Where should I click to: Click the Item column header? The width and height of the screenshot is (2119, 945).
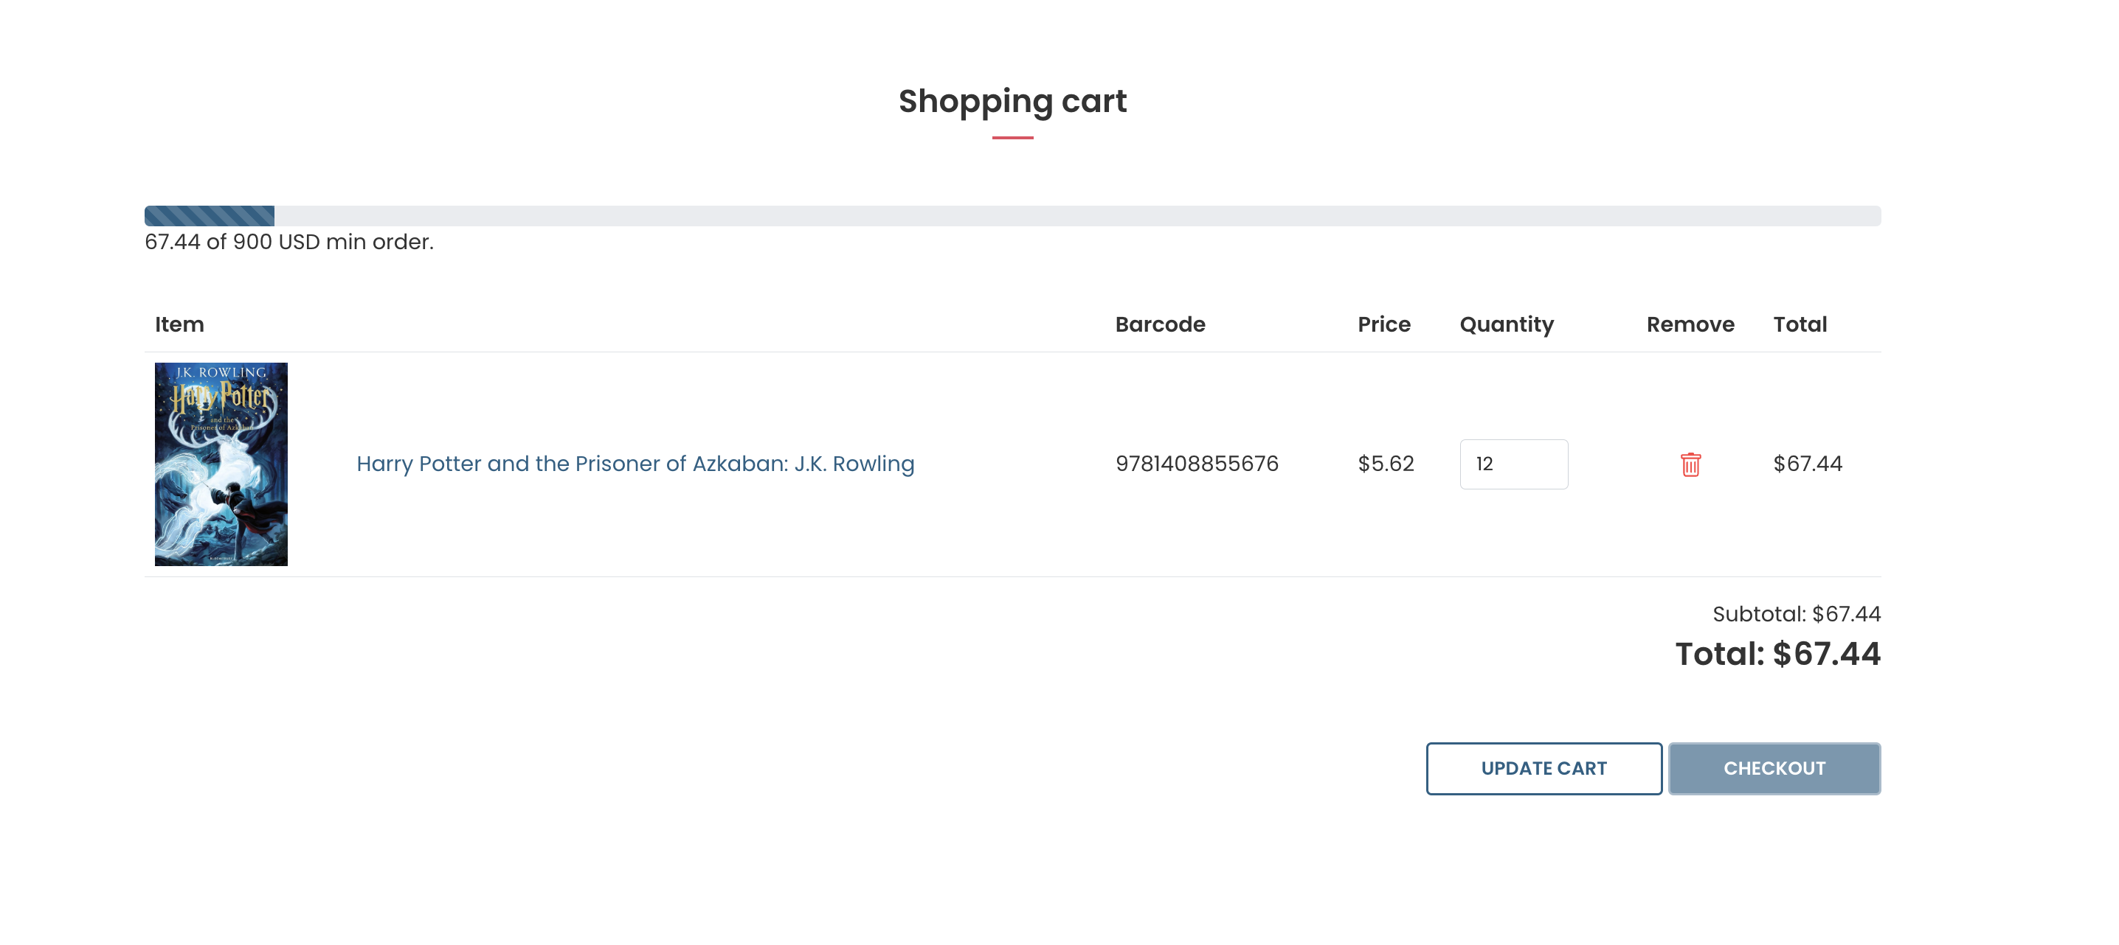[179, 324]
